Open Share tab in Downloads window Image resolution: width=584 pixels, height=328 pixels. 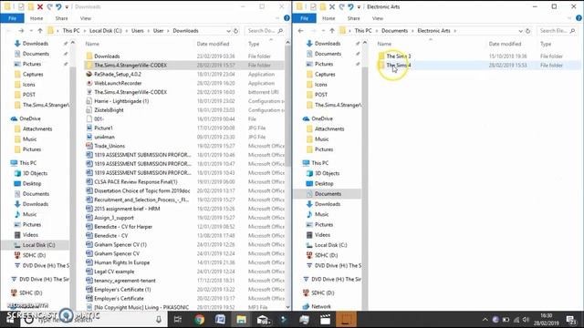pyautogui.click(x=61, y=18)
